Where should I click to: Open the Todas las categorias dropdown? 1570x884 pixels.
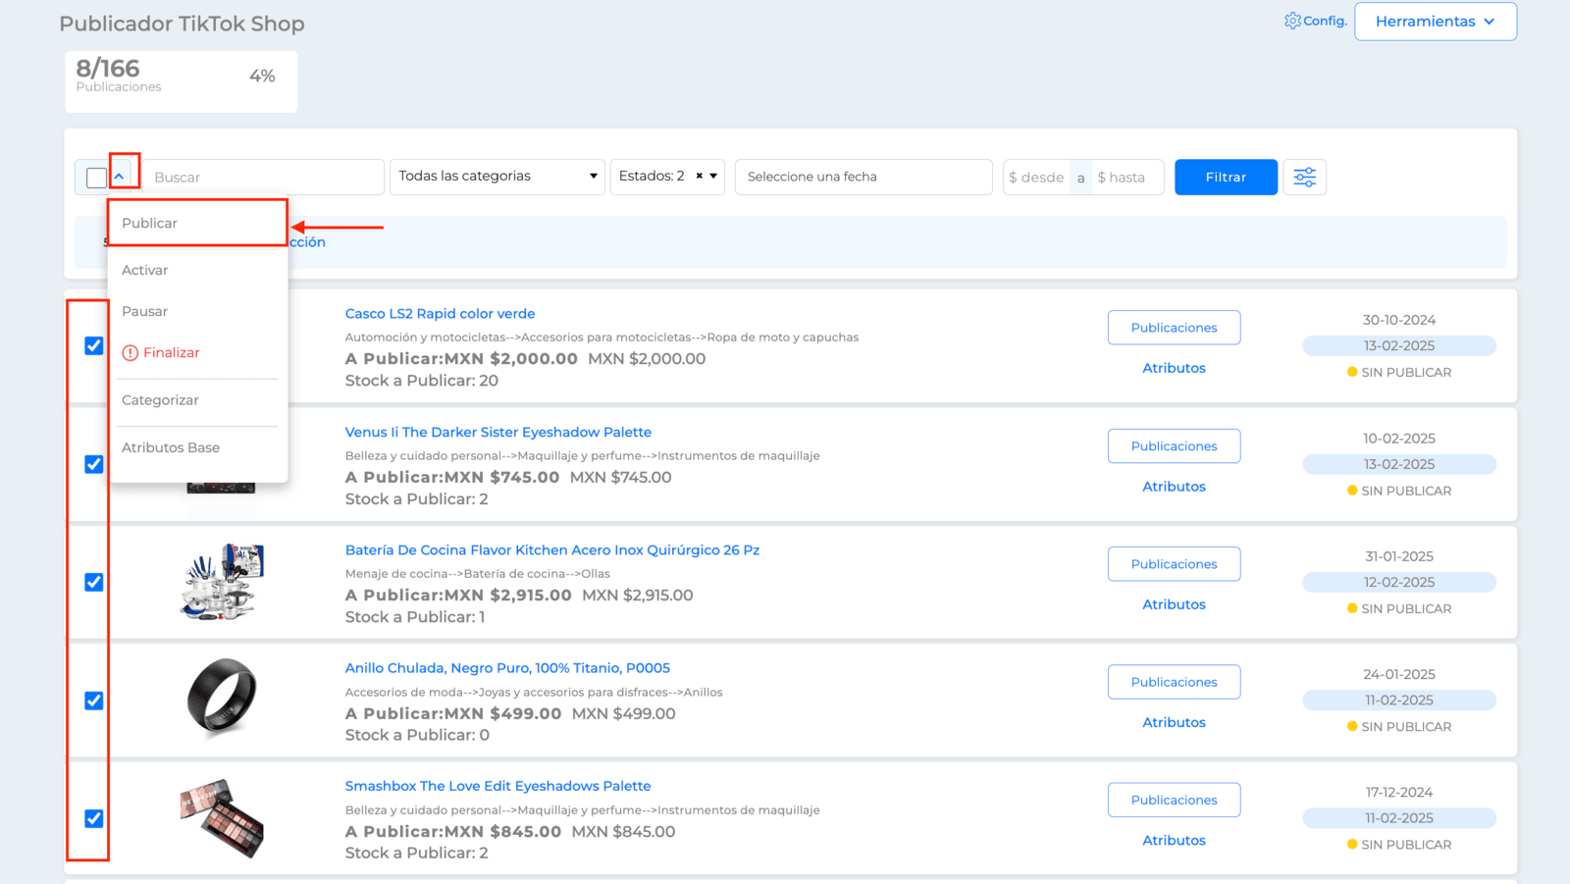tap(497, 177)
